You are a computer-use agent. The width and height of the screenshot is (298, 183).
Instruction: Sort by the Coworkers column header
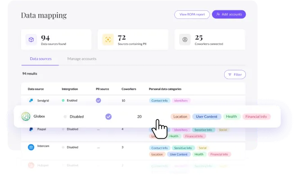[128, 89]
